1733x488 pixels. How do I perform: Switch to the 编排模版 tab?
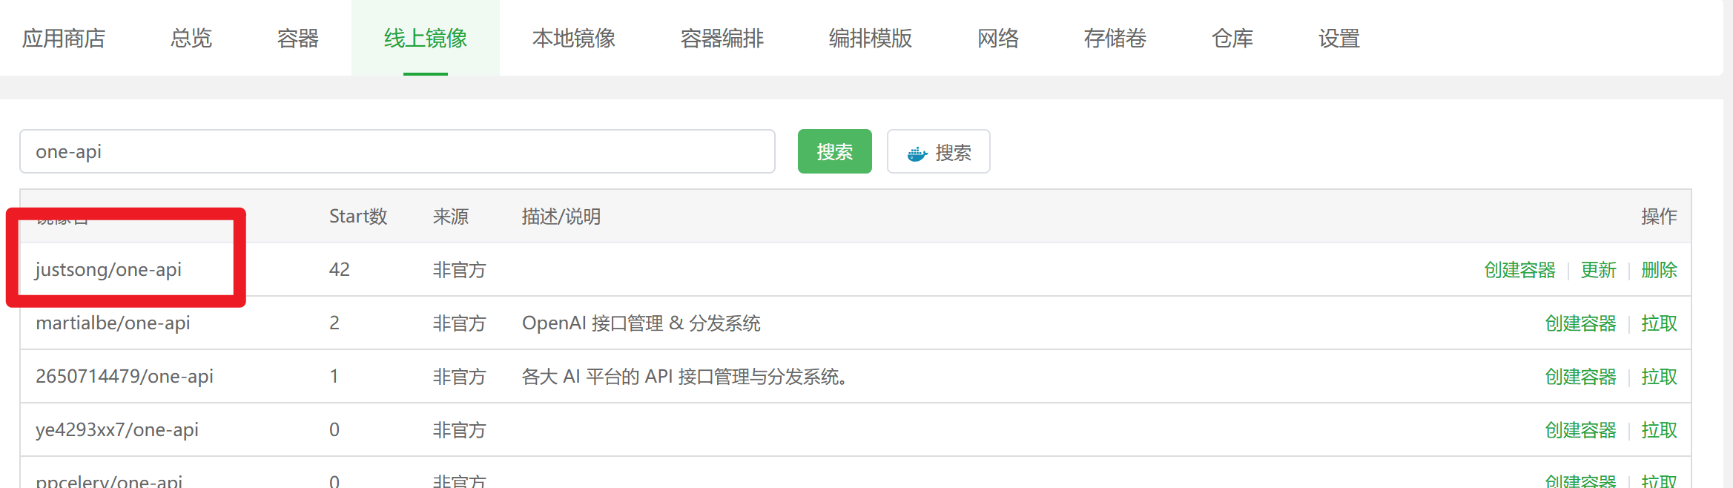point(870,39)
